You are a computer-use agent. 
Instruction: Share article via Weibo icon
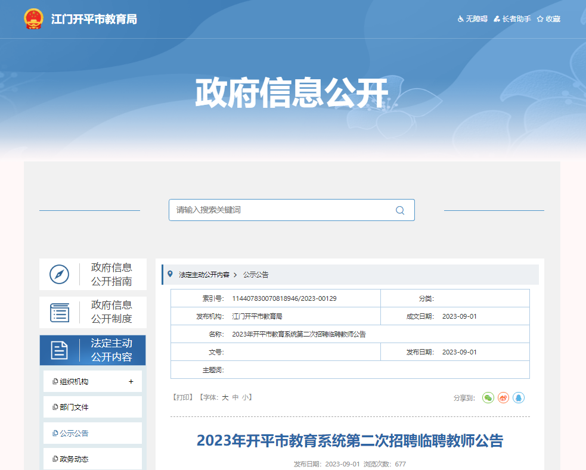[x=504, y=397]
